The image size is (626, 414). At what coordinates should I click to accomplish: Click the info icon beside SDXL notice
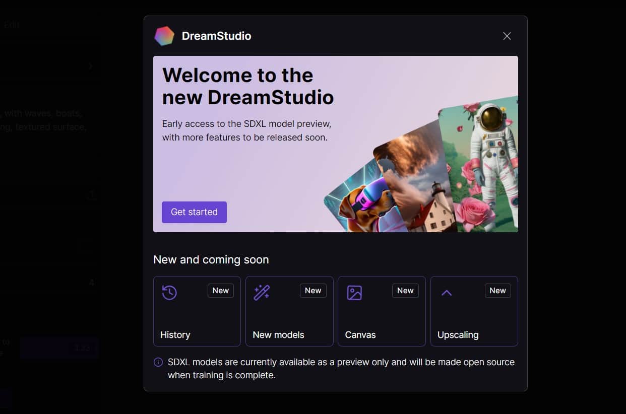point(158,362)
